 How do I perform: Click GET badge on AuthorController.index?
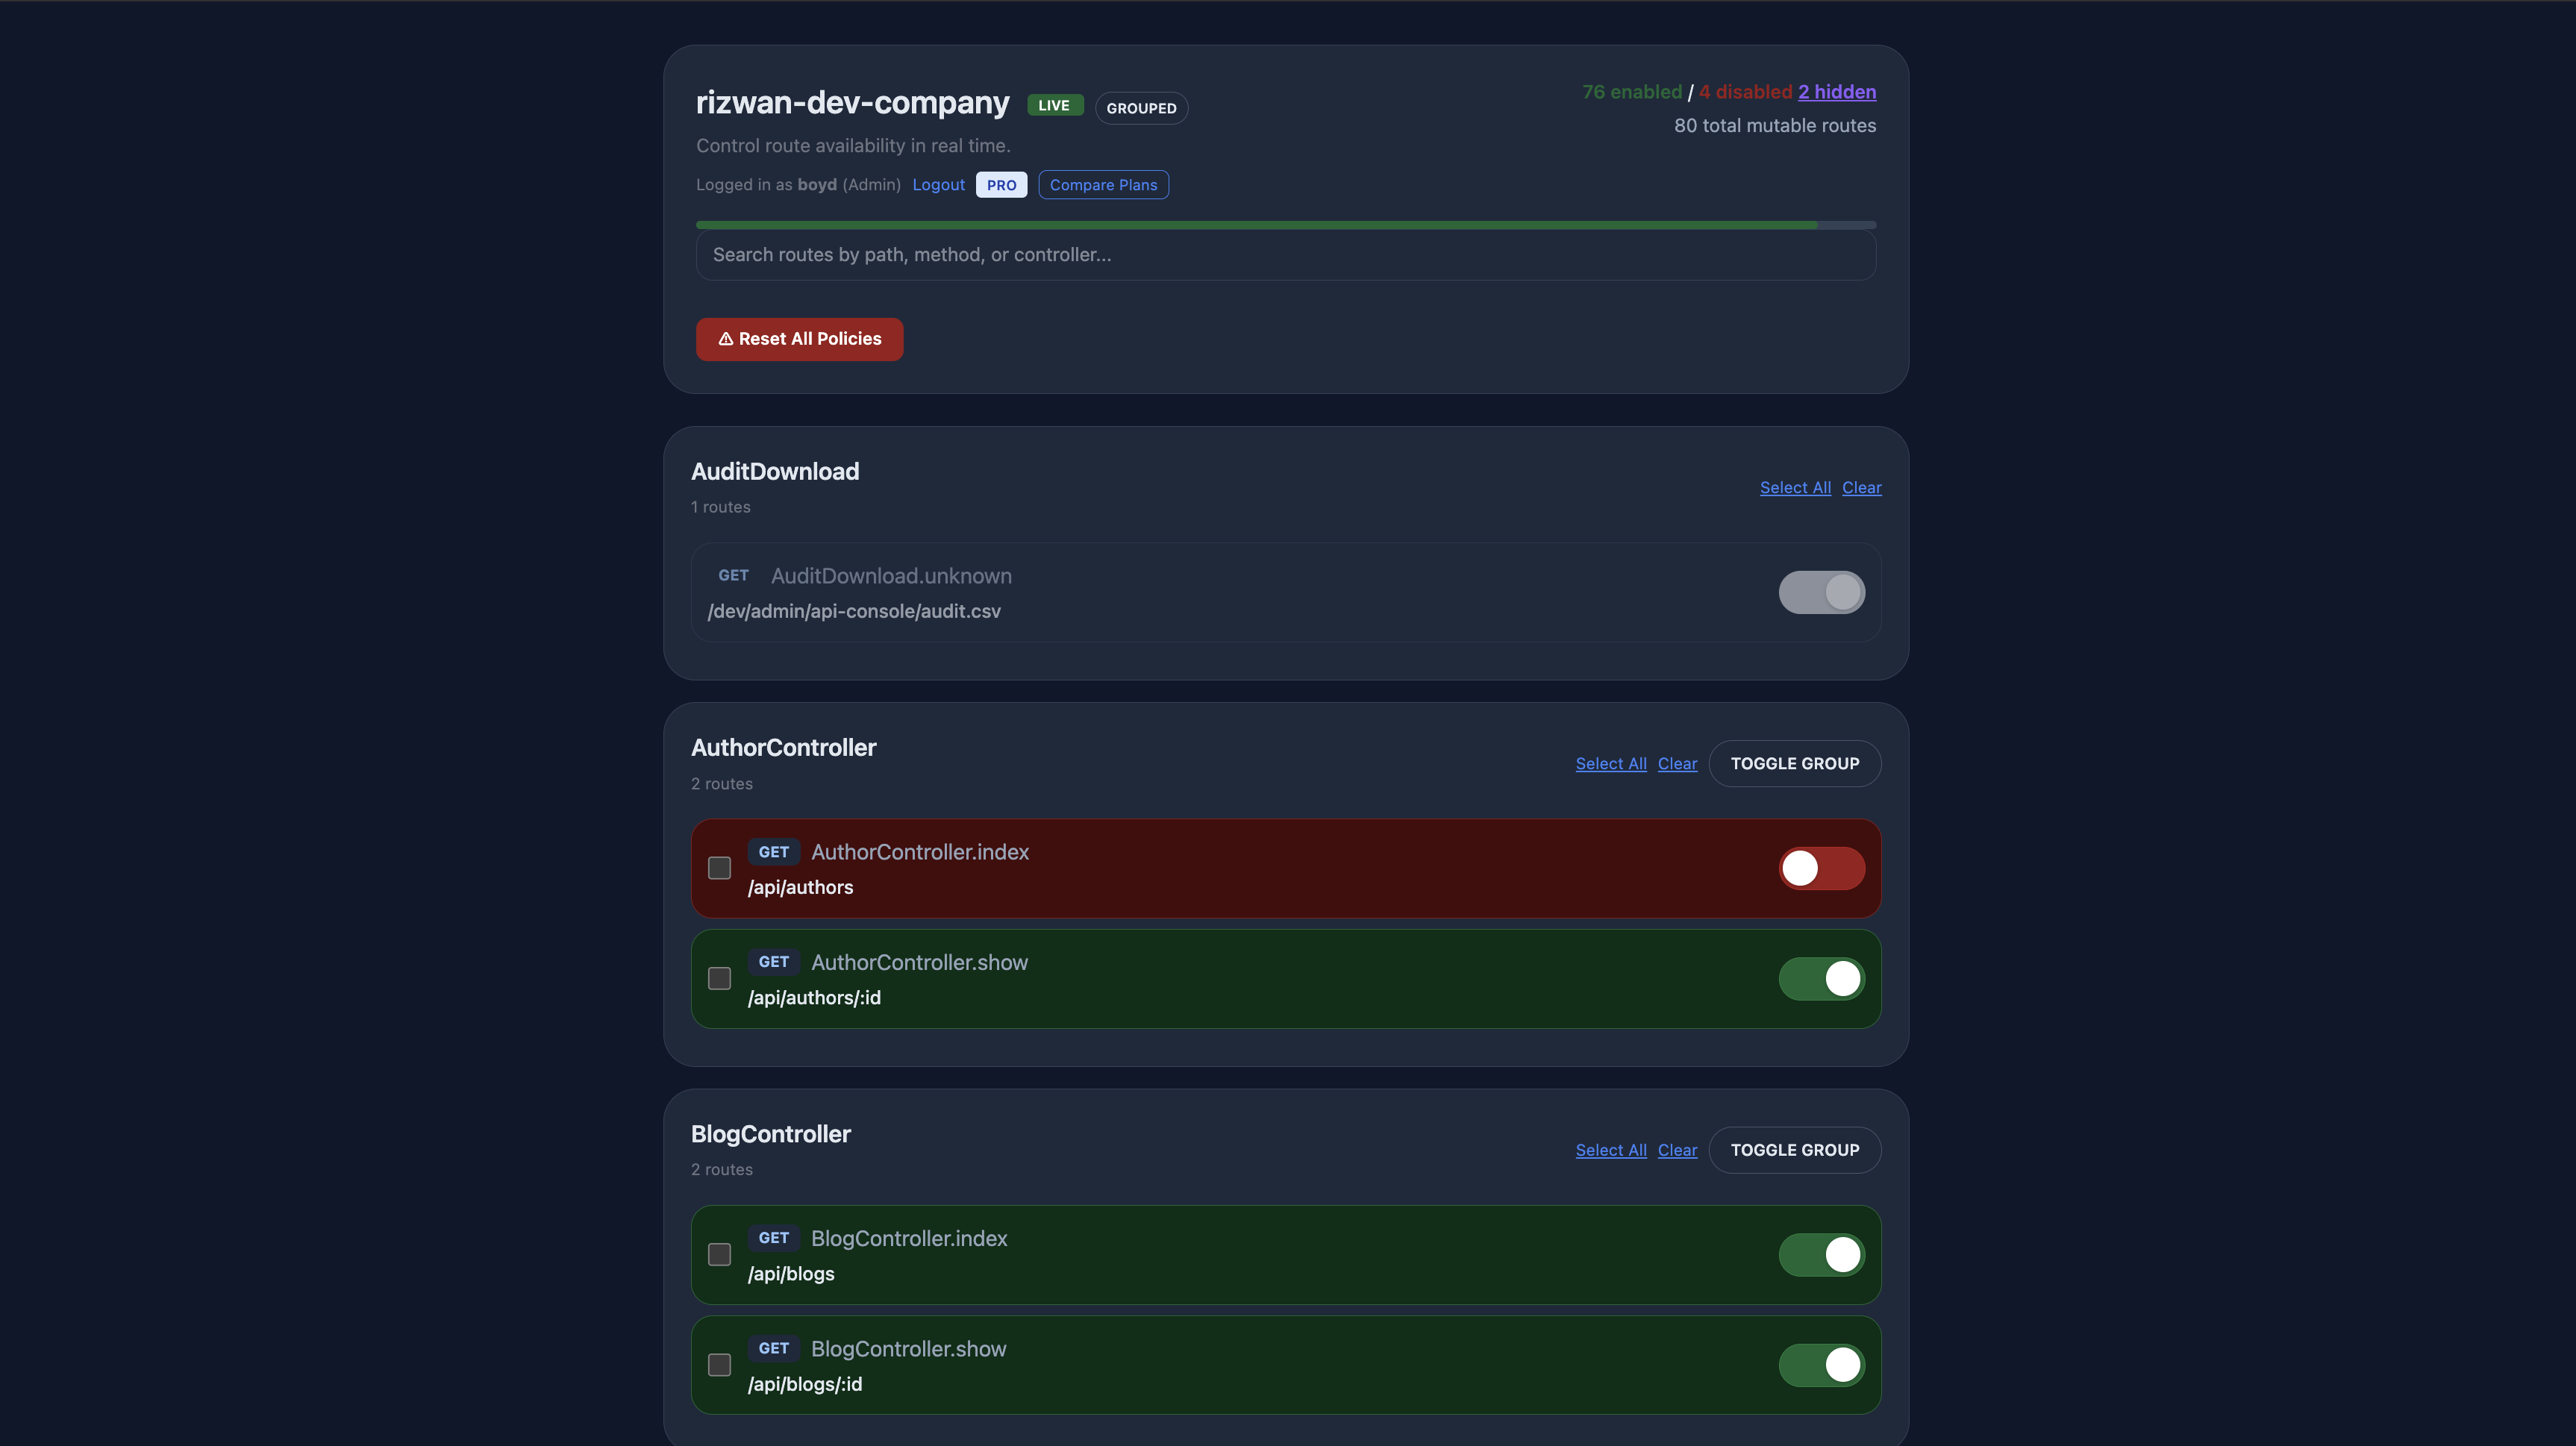(774, 852)
